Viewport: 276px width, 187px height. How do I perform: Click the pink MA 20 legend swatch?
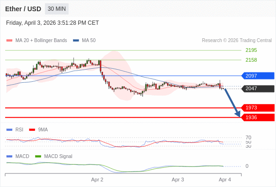click(x=9, y=41)
